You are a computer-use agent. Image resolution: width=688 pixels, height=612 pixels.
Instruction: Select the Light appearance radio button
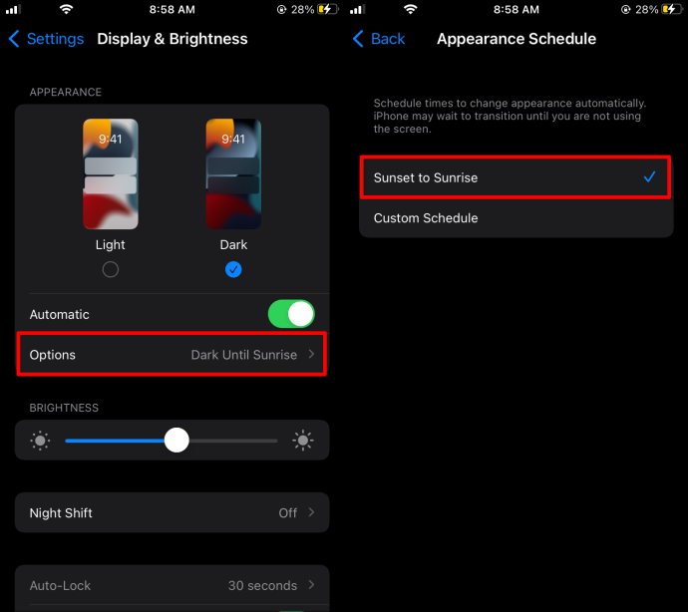point(111,269)
